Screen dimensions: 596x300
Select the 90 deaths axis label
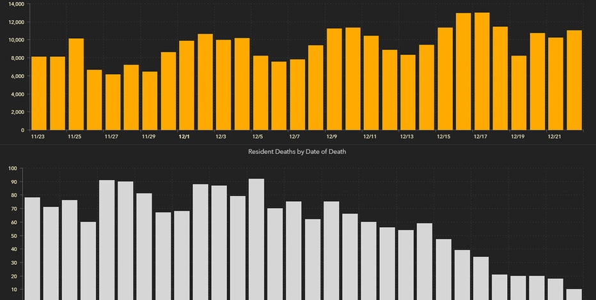point(14,182)
